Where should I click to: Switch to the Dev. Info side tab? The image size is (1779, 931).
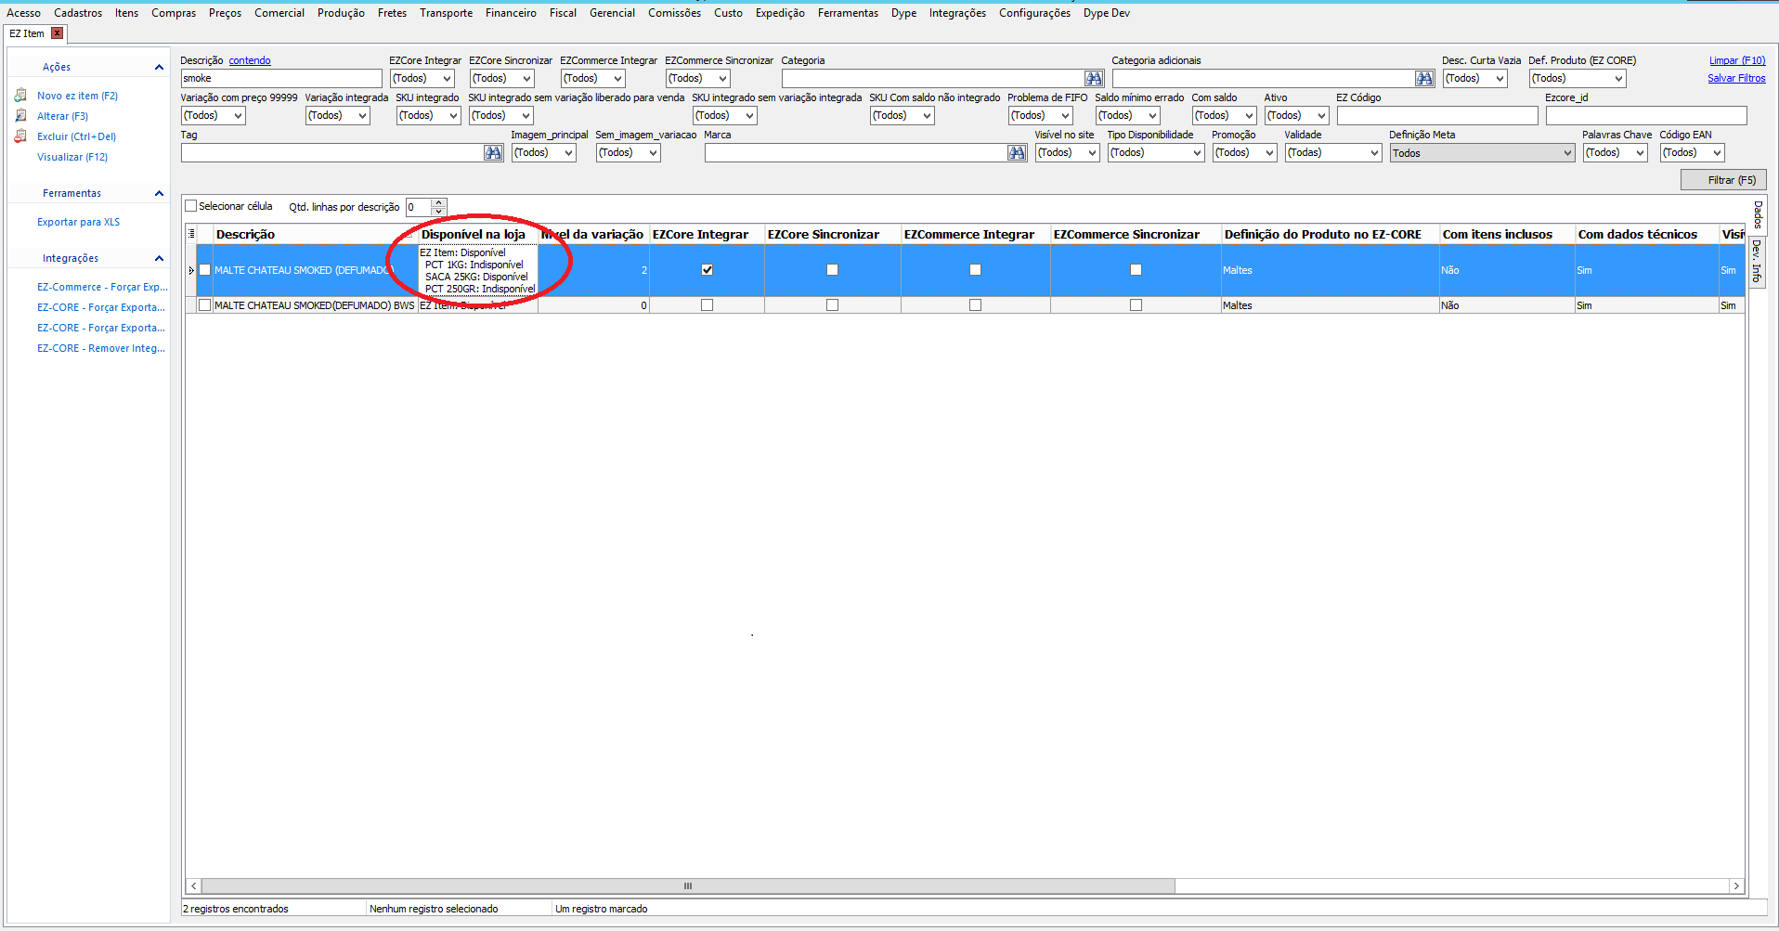(1757, 261)
